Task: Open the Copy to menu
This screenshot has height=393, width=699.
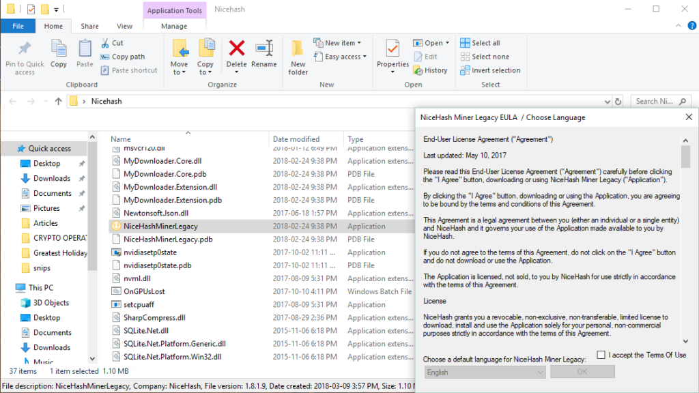Action: pyautogui.click(x=205, y=57)
